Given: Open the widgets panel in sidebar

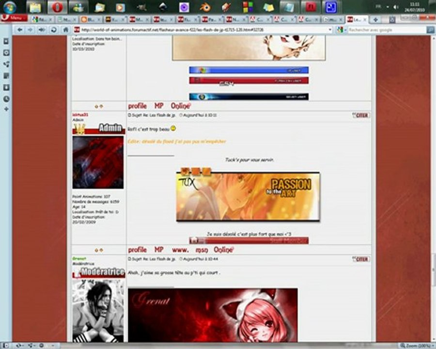Looking at the screenshot, I should 6,53.
